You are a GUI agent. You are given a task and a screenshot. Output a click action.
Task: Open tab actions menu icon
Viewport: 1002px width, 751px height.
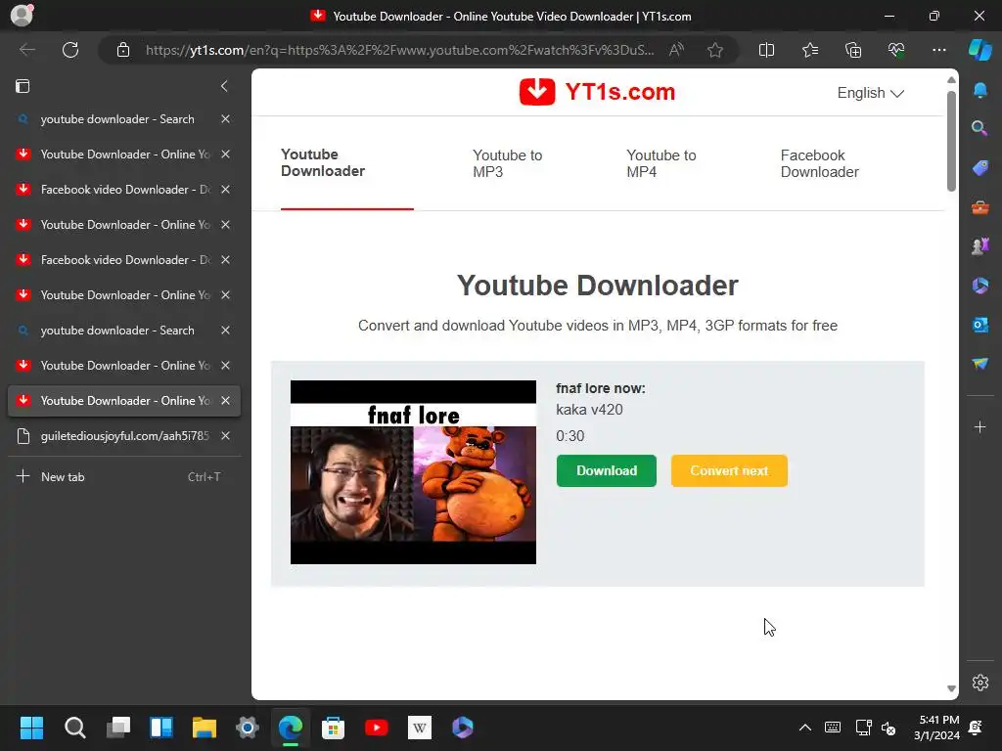point(23,86)
